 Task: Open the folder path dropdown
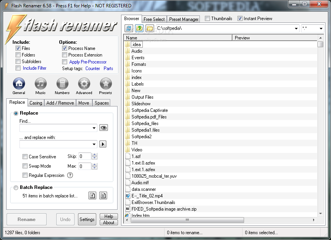tap(296, 28)
